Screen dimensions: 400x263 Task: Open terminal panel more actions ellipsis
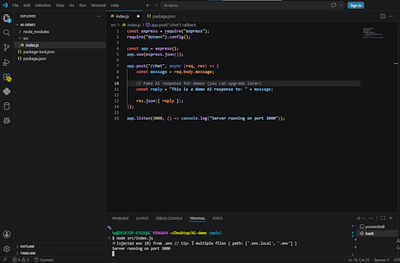point(371,218)
